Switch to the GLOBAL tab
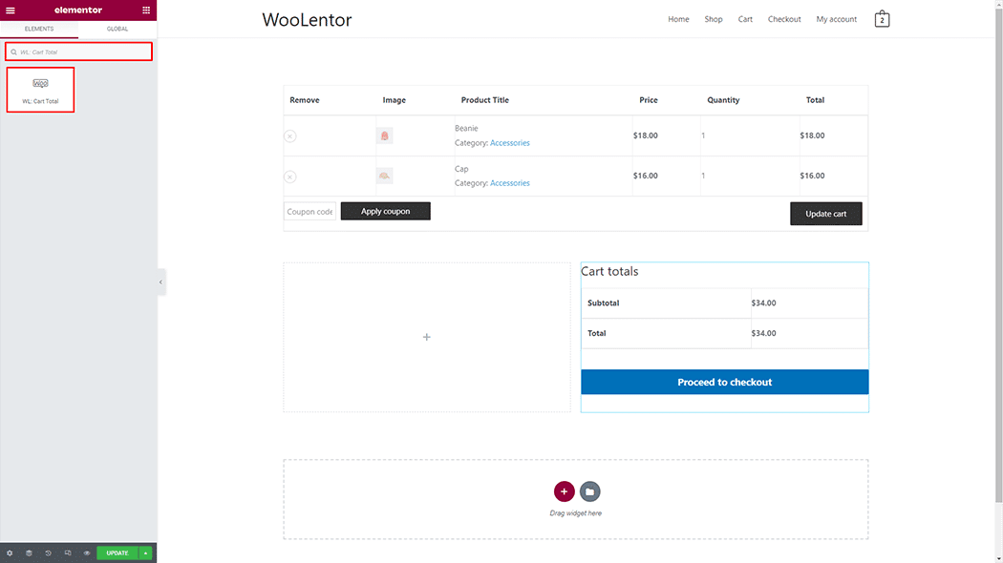 117,29
